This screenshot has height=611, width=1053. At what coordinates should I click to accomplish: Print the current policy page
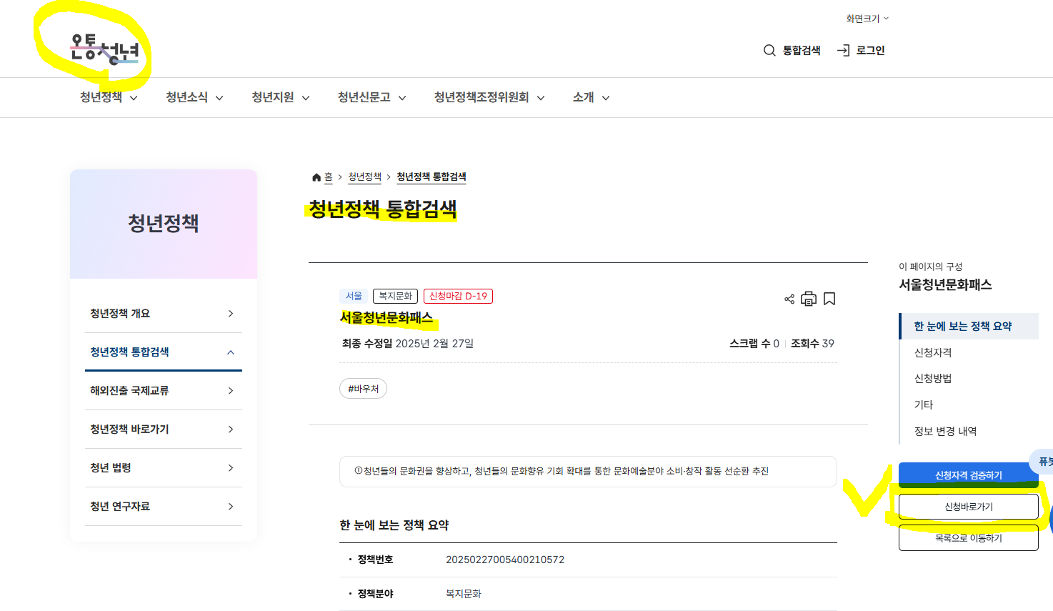pos(808,299)
